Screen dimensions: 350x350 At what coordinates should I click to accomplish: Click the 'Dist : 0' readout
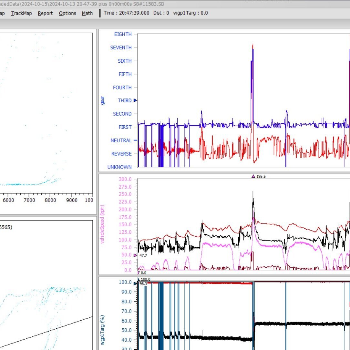(x=161, y=13)
